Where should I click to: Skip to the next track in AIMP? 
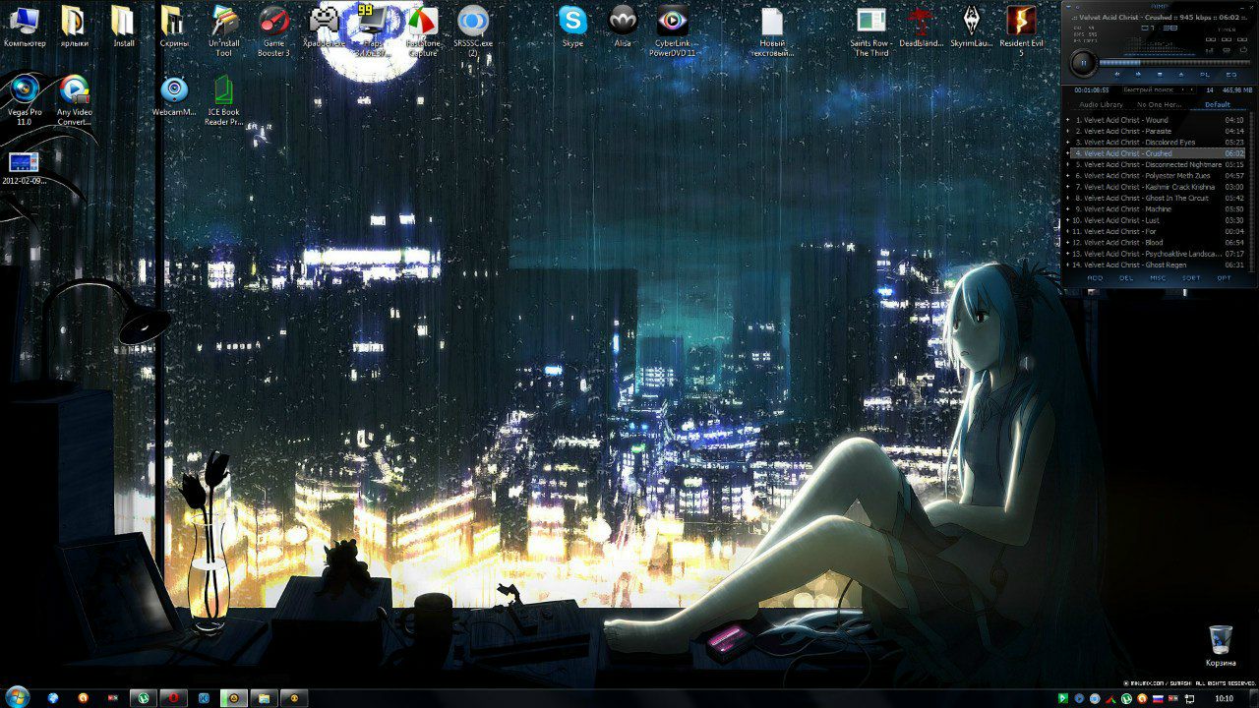pos(1139,75)
